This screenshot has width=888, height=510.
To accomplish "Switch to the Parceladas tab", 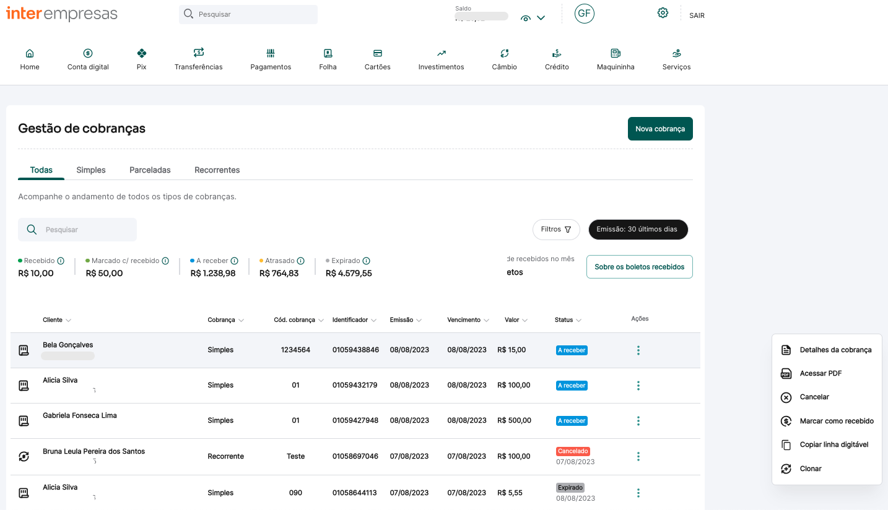I will [150, 170].
